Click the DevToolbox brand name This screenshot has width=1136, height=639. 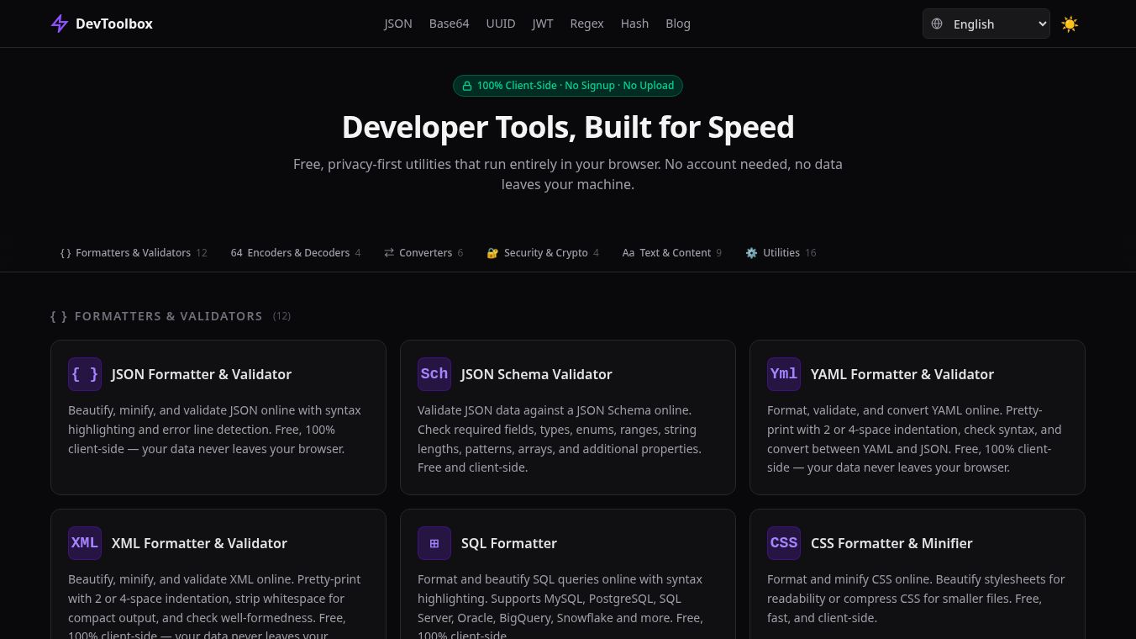(114, 24)
